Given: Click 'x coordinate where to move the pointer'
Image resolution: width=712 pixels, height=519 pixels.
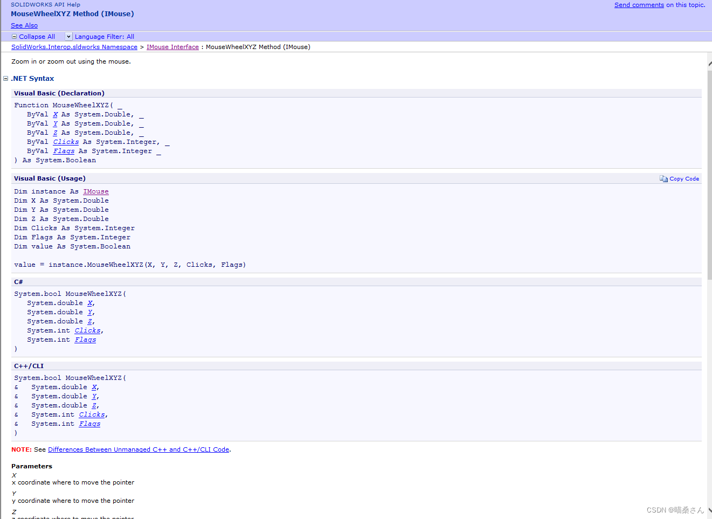Looking at the screenshot, I should 73,482.
